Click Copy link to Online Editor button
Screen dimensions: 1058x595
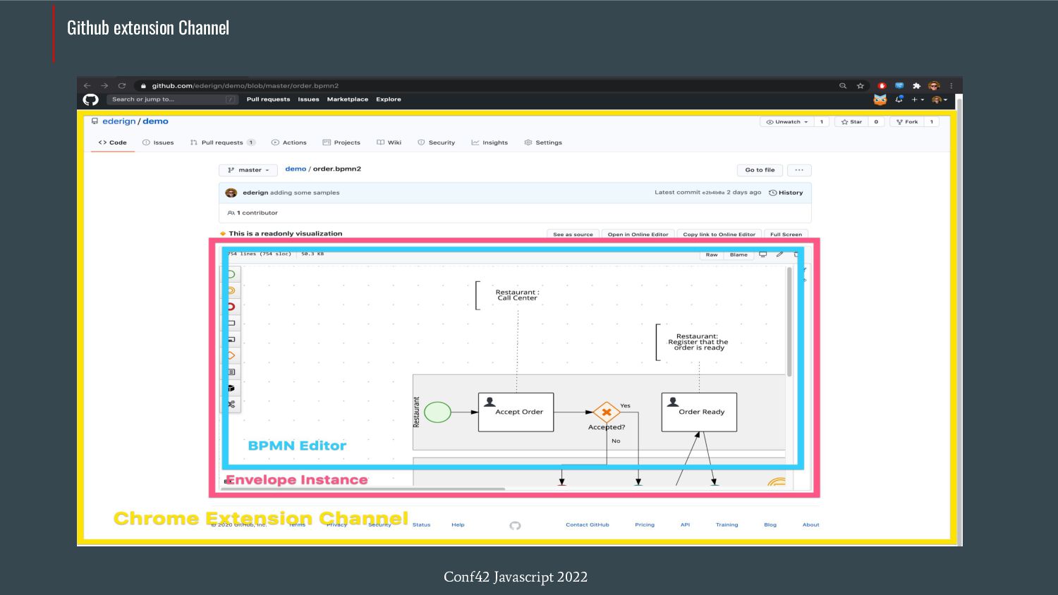[x=719, y=234]
